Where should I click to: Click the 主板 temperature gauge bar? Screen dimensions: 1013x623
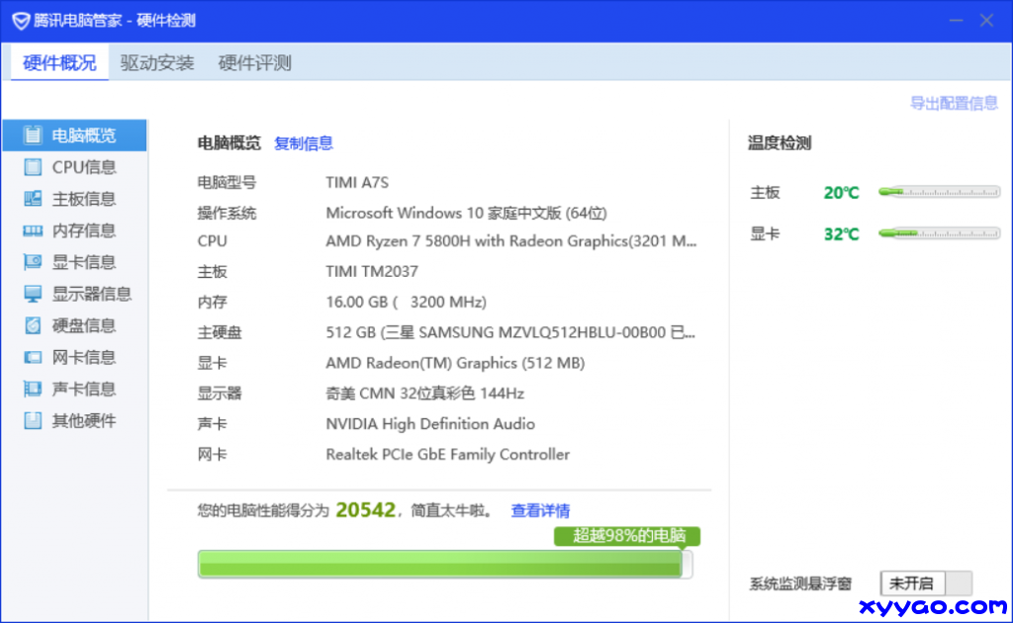click(939, 192)
